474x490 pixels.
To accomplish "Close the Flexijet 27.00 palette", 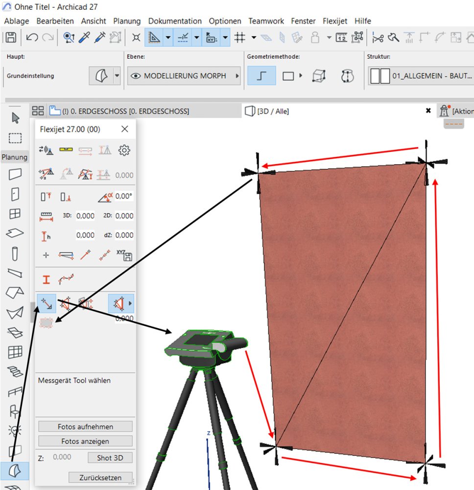I will tap(124, 129).
